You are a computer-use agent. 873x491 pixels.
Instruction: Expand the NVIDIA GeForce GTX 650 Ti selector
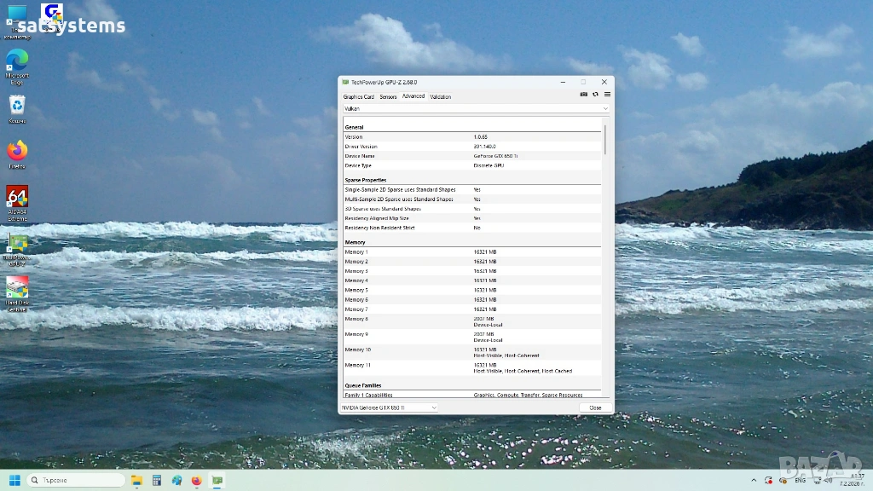pos(389,407)
